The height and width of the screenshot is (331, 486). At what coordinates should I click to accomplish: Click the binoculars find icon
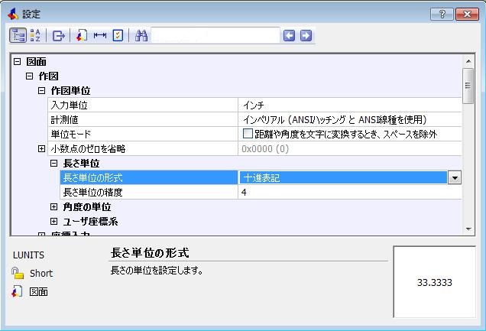point(141,36)
